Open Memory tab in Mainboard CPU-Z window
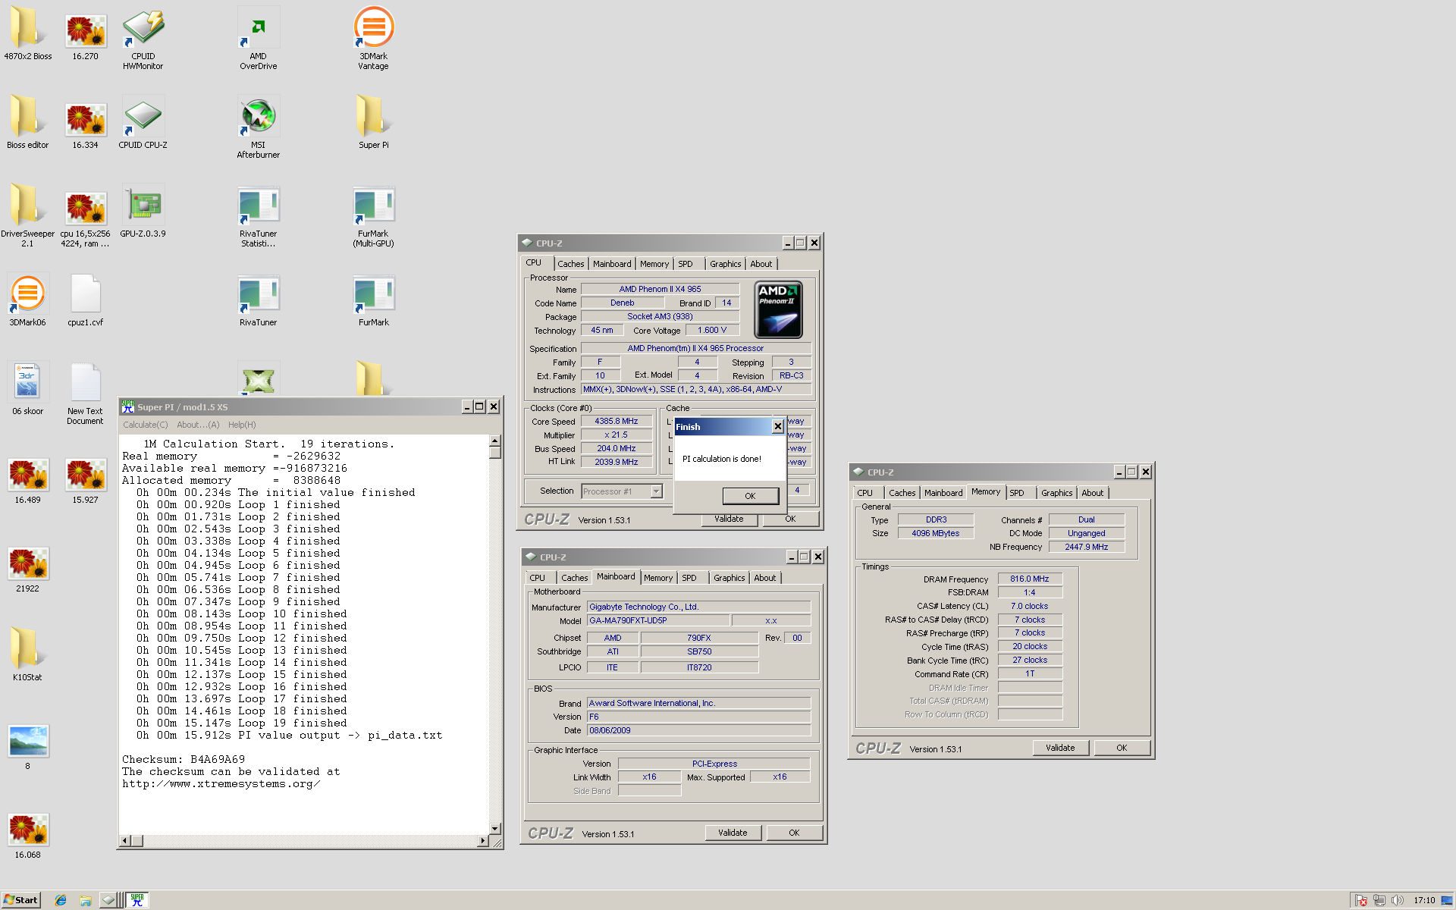This screenshot has height=910, width=1456. point(658,579)
